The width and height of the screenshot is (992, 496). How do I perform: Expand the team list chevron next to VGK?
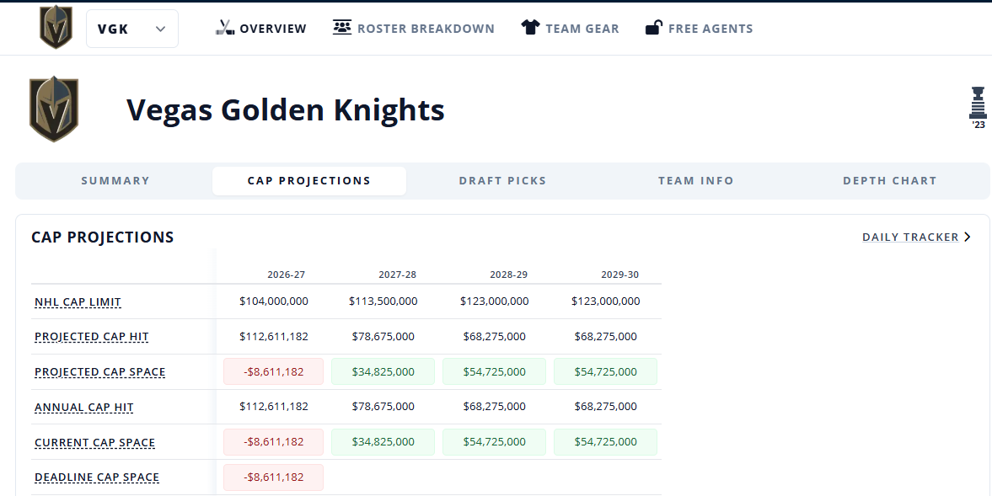pos(161,29)
